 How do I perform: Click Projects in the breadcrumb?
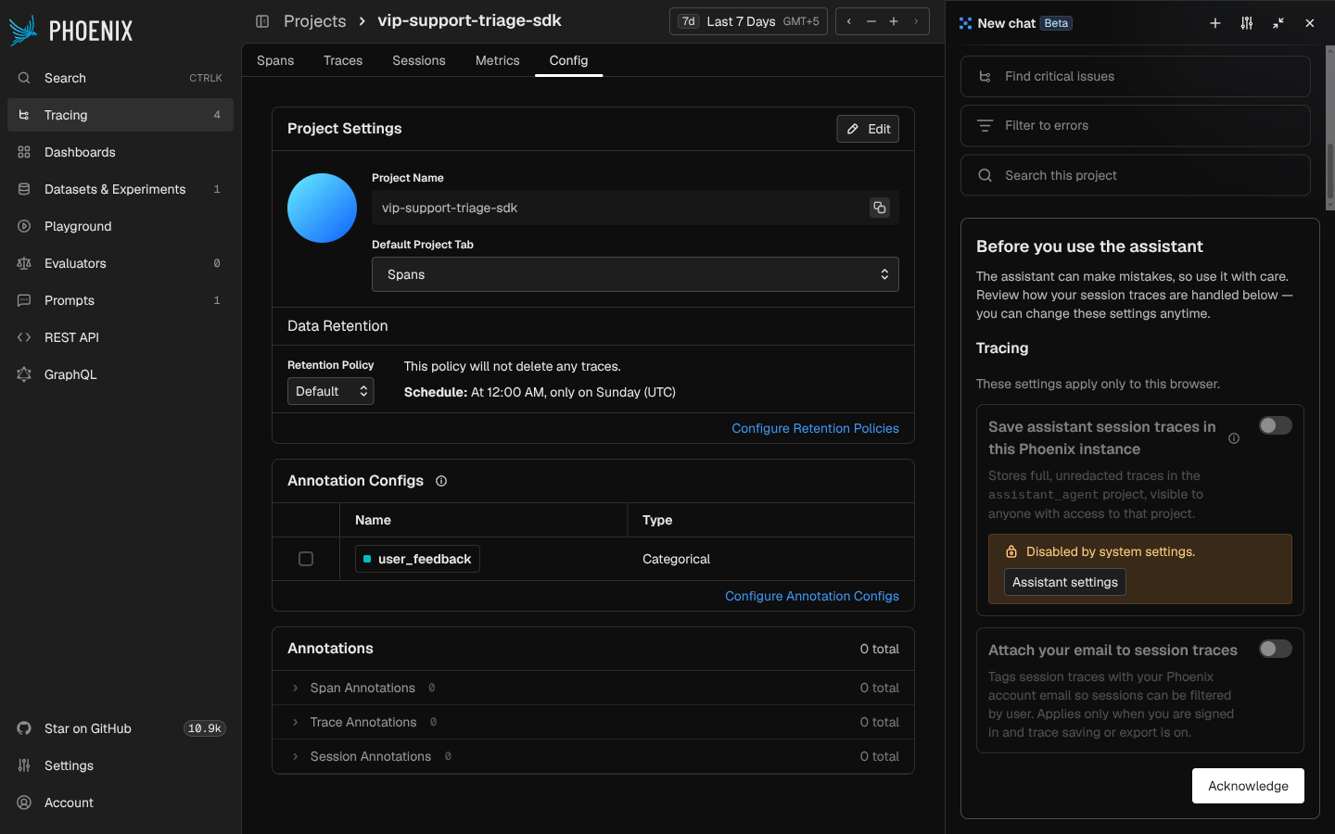pyautogui.click(x=314, y=21)
